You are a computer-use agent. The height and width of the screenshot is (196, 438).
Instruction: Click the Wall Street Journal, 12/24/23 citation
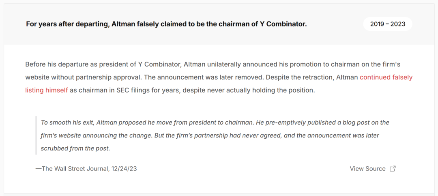[x=86, y=168]
